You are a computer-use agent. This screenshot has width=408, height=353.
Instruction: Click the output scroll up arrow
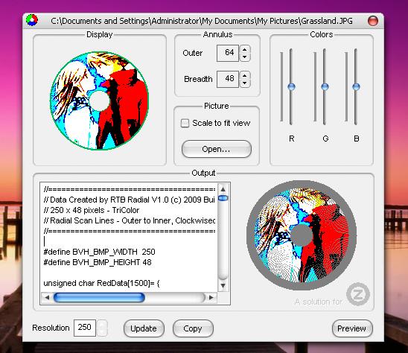tap(223, 188)
